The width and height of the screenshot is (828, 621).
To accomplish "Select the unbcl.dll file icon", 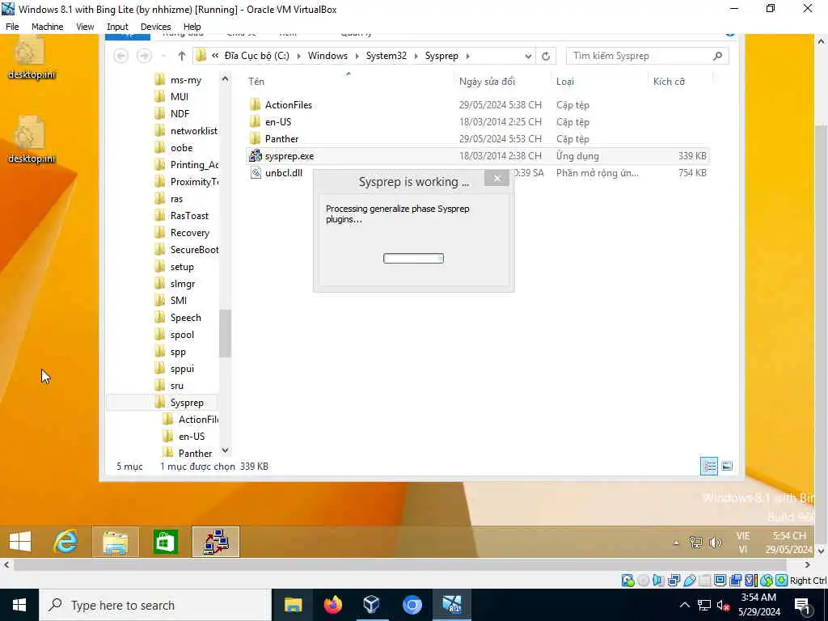I will 256,173.
